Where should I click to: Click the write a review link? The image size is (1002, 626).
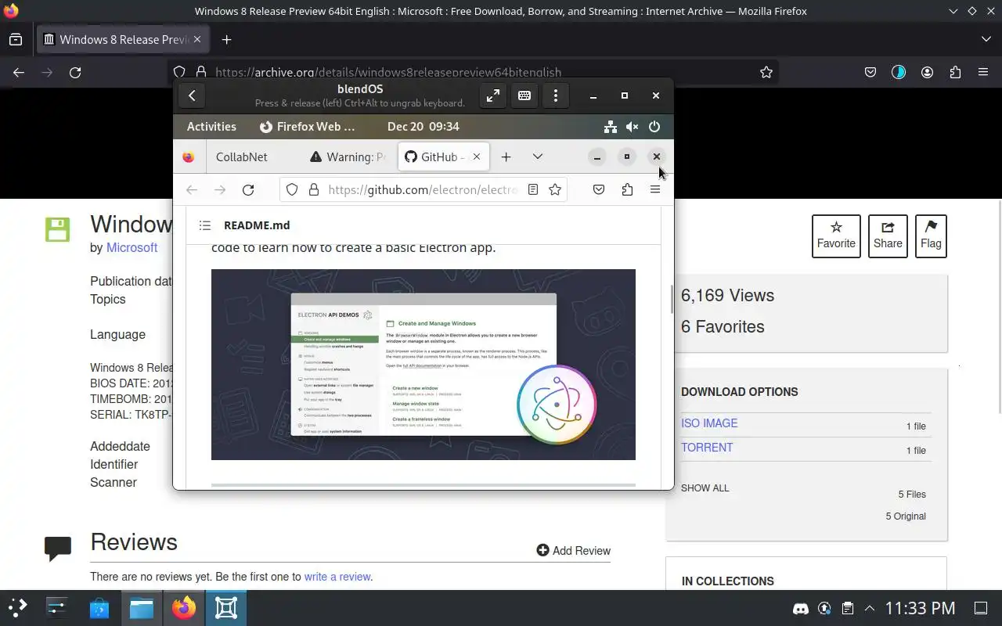point(337,577)
